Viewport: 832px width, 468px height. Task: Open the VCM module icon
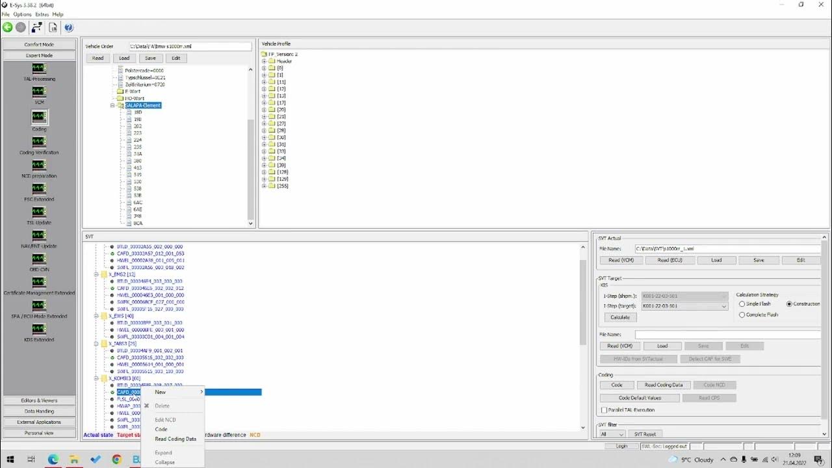(39, 92)
